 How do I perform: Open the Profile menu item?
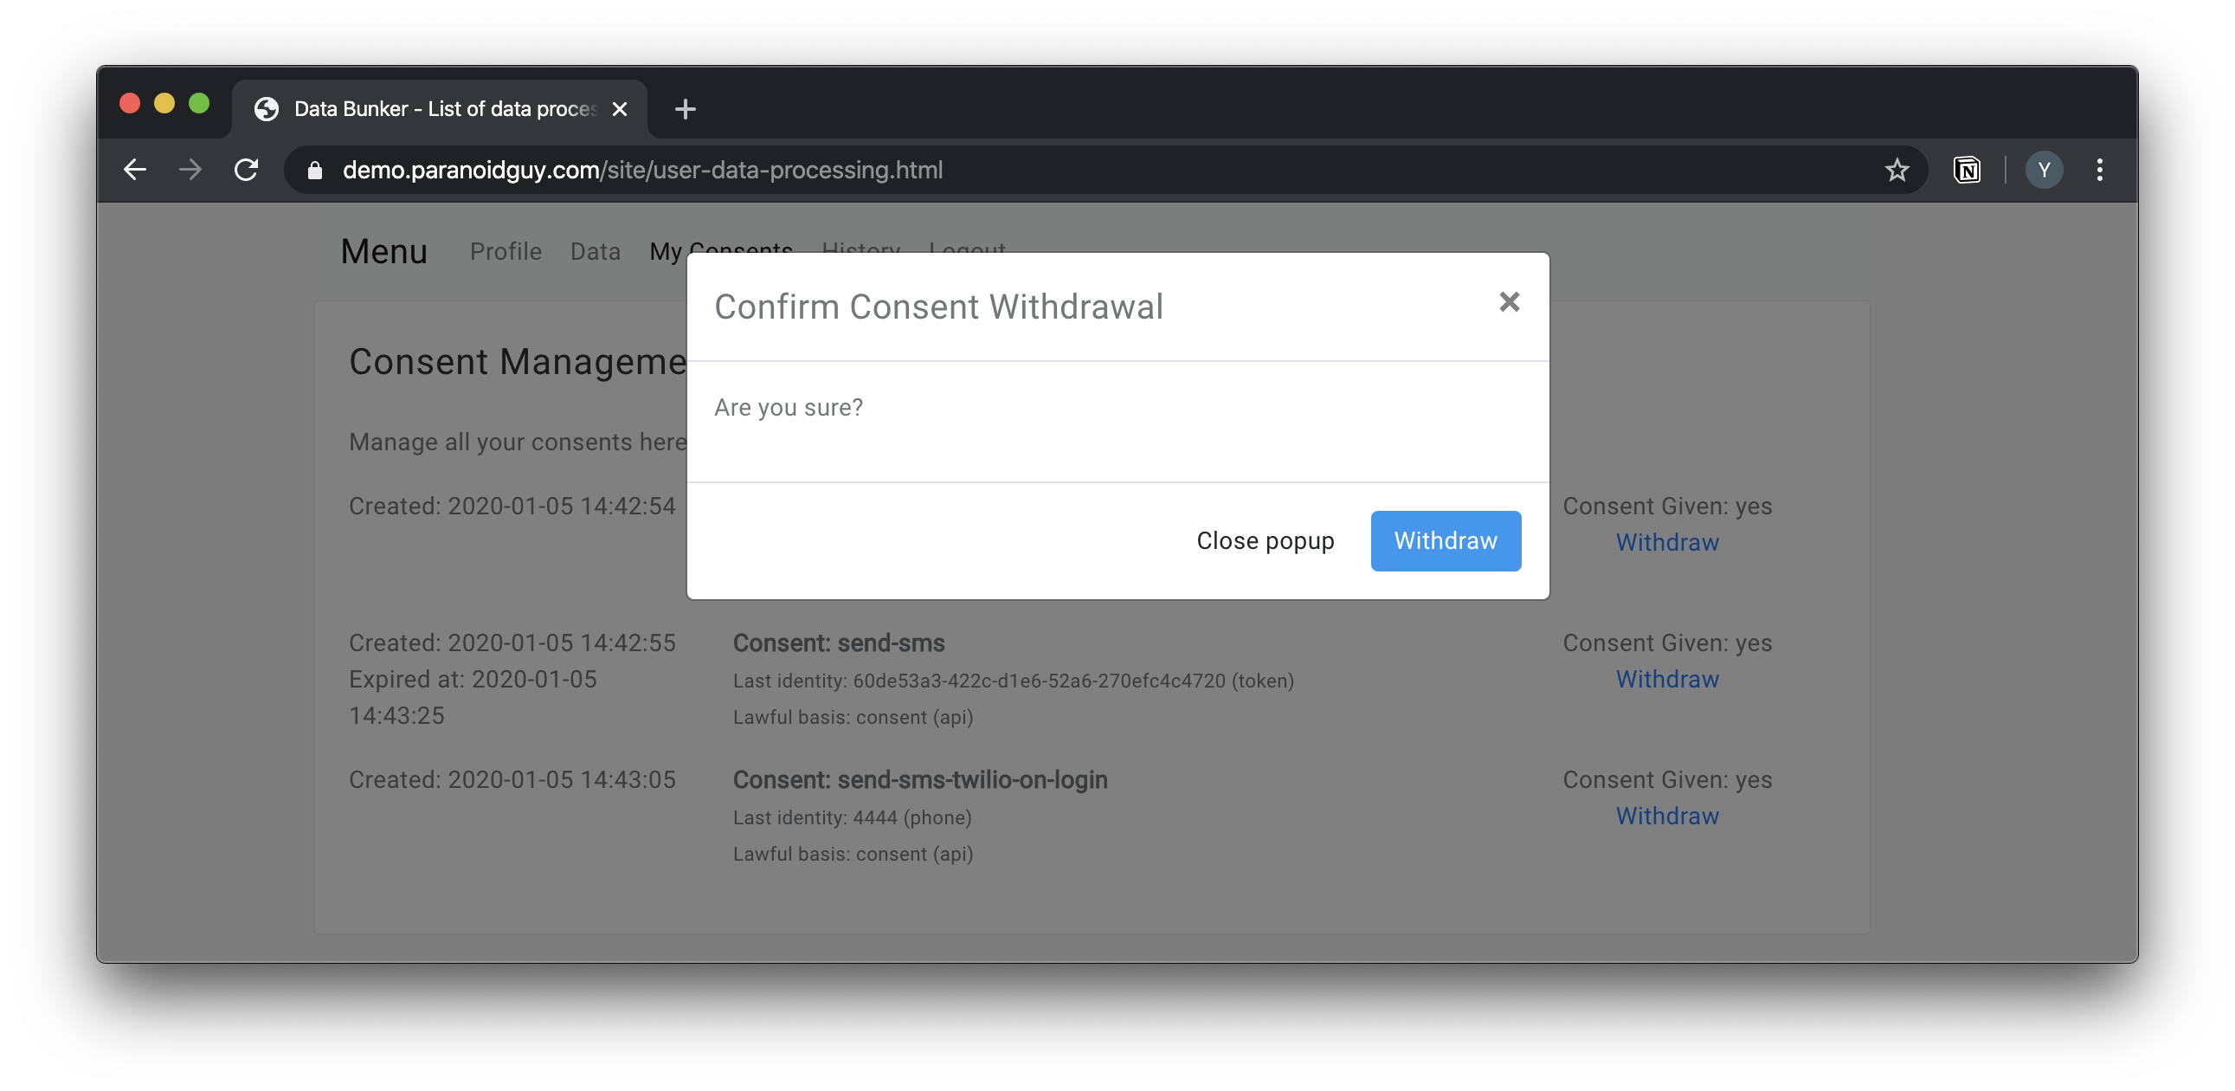[x=506, y=251]
